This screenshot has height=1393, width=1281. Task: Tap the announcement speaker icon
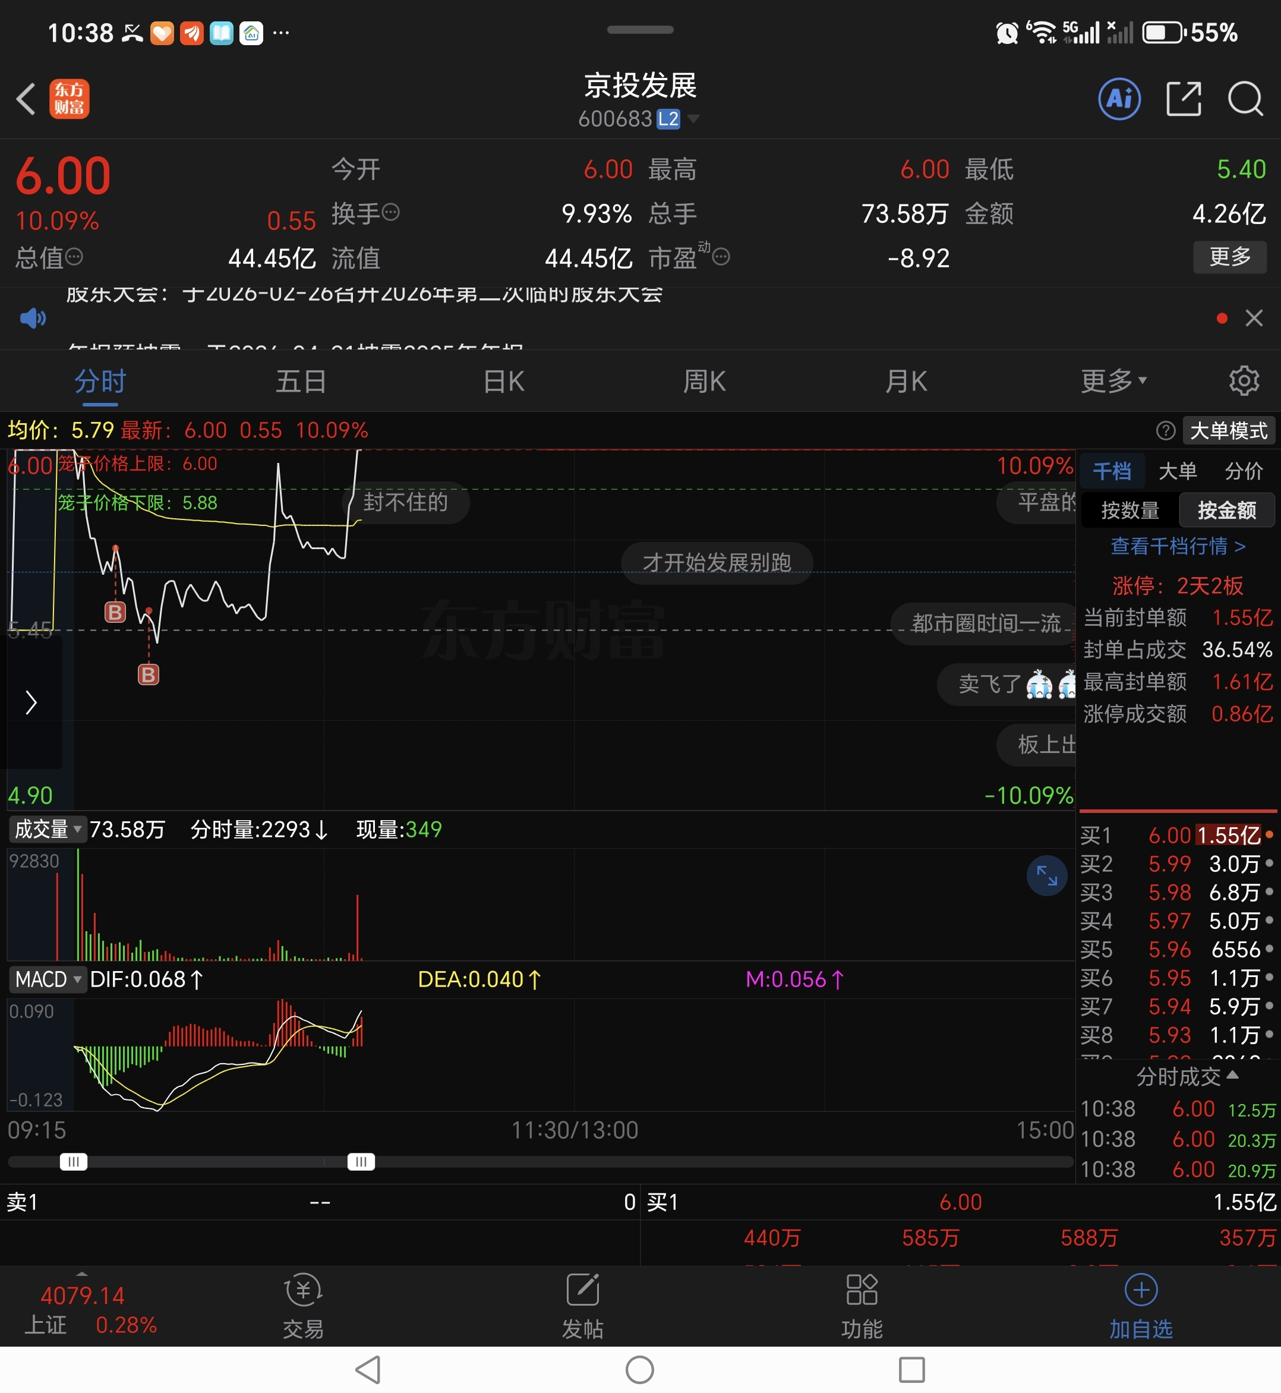pyautogui.click(x=33, y=319)
